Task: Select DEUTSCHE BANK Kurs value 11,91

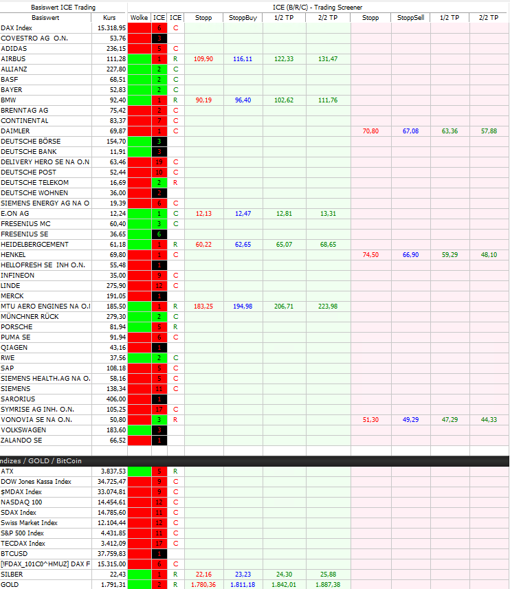Action: click(118, 152)
